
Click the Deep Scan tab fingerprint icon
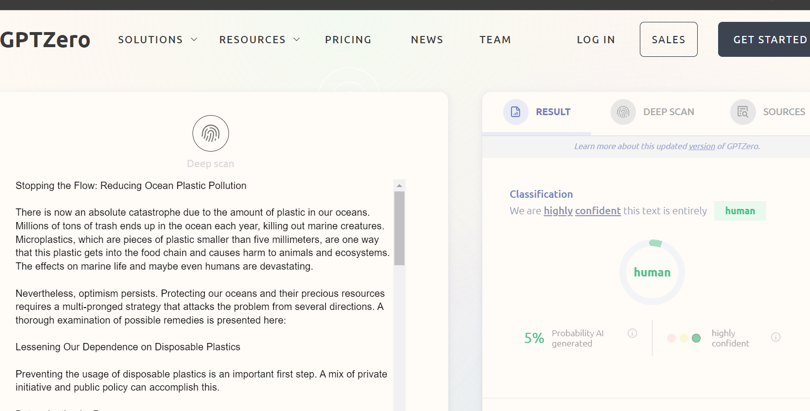[x=623, y=112]
